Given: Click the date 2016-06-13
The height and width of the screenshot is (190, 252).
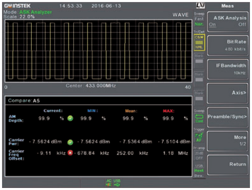Looking at the screenshot, I should point(106,6).
